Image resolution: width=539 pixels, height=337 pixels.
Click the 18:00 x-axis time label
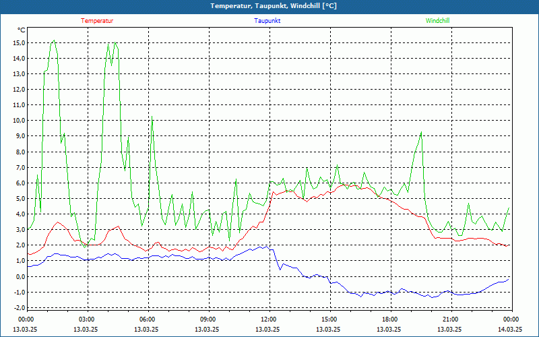pos(391,319)
